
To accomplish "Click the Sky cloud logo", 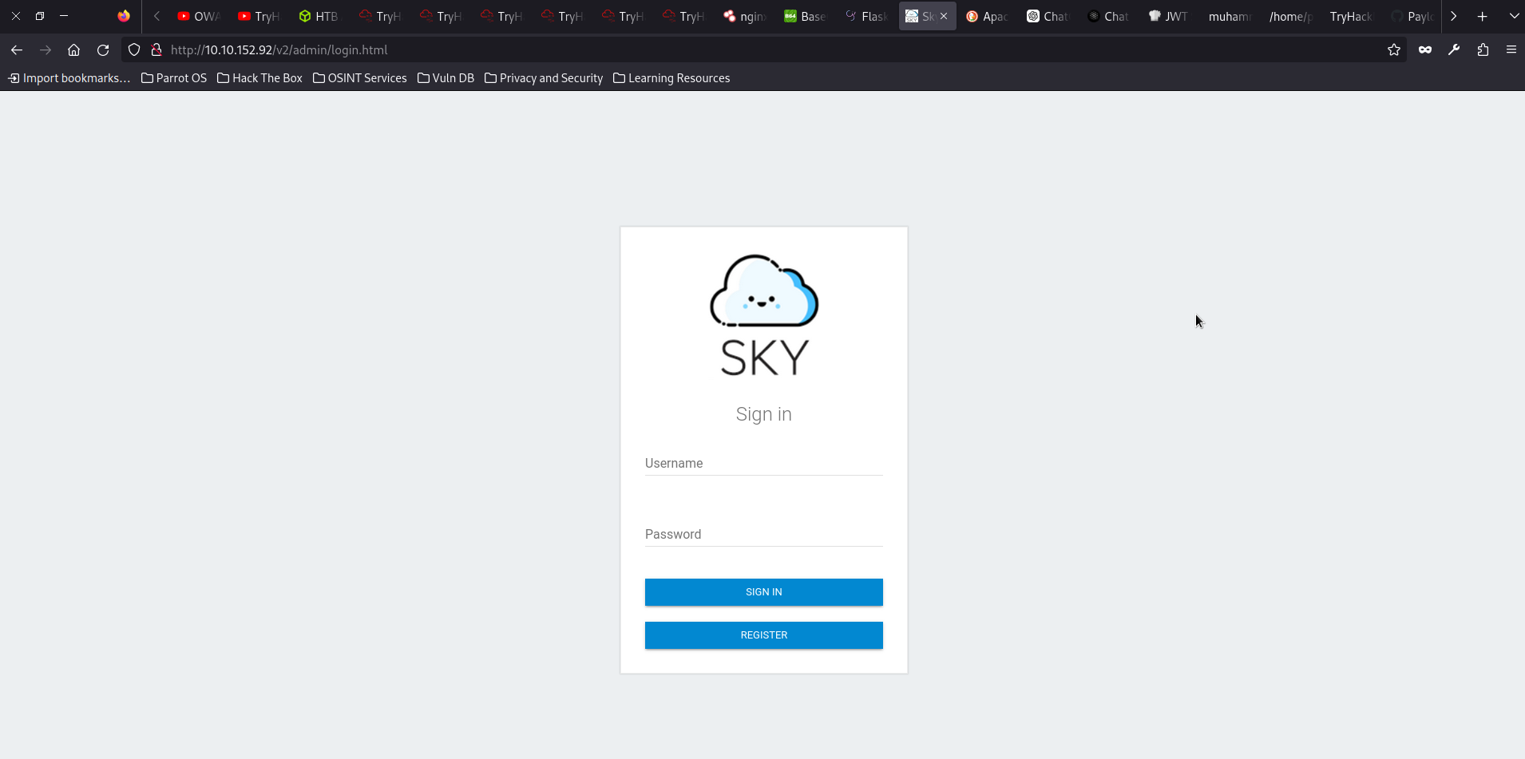I will (764, 314).
